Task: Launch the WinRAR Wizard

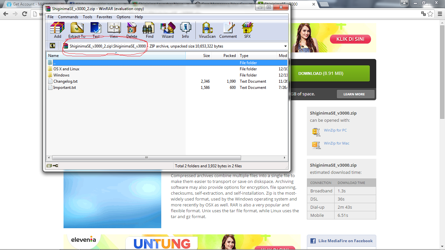Action: [x=168, y=30]
